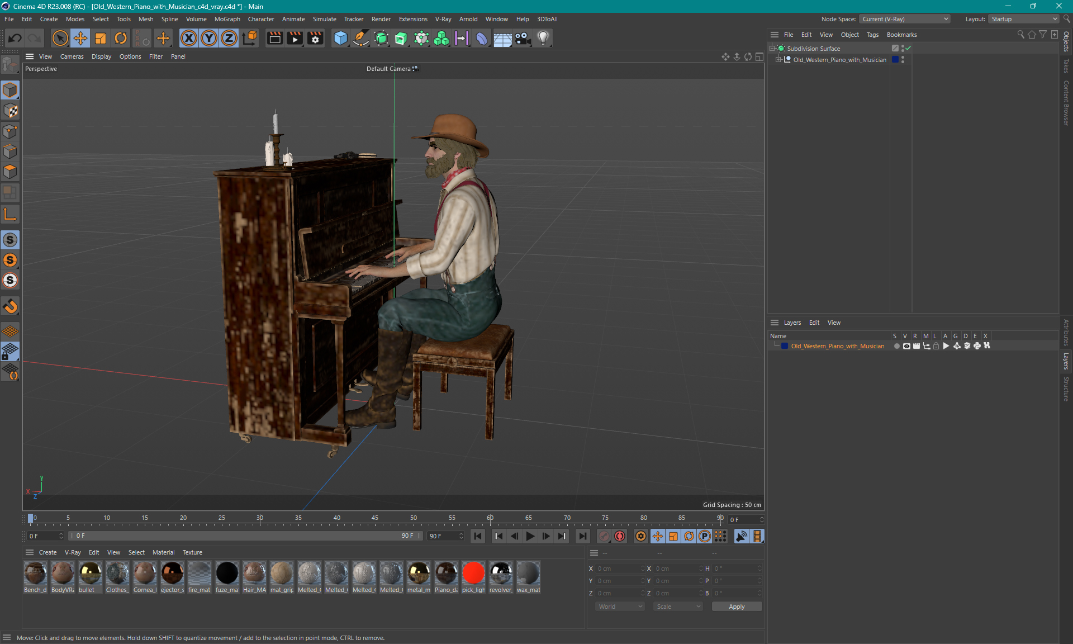1073x644 pixels.
Task: Open the Bookmarks menu in Object Manager
Action: point(901,35)
